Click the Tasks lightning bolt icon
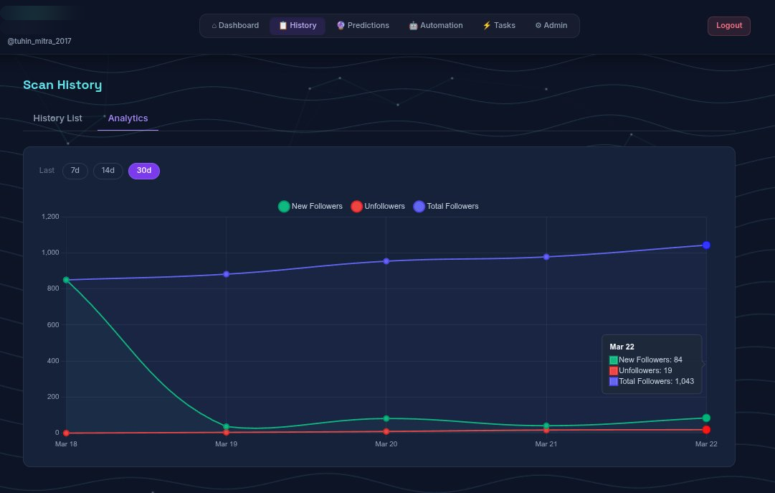Viewport: 775px width, 493px height. coord(488,25)
